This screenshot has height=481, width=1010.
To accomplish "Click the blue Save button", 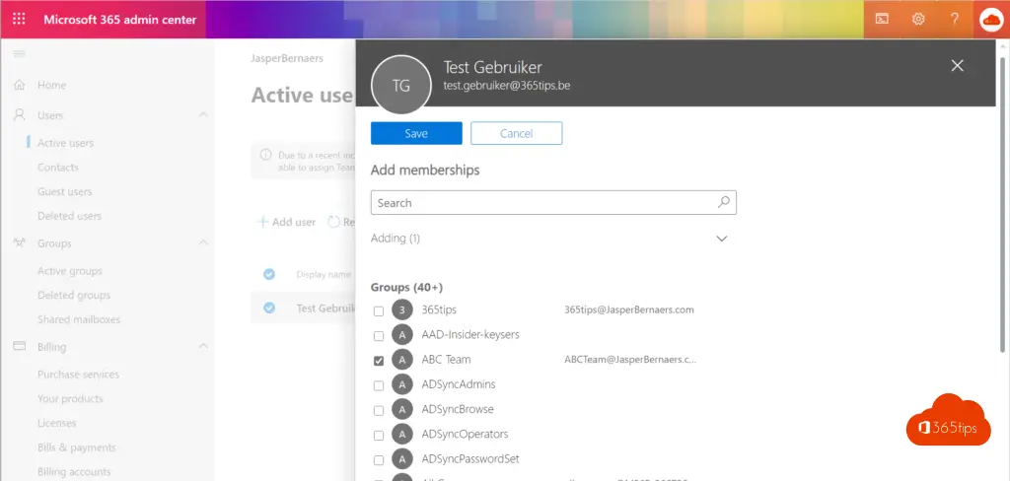I will pyautogui.click(x=416, y=133).
